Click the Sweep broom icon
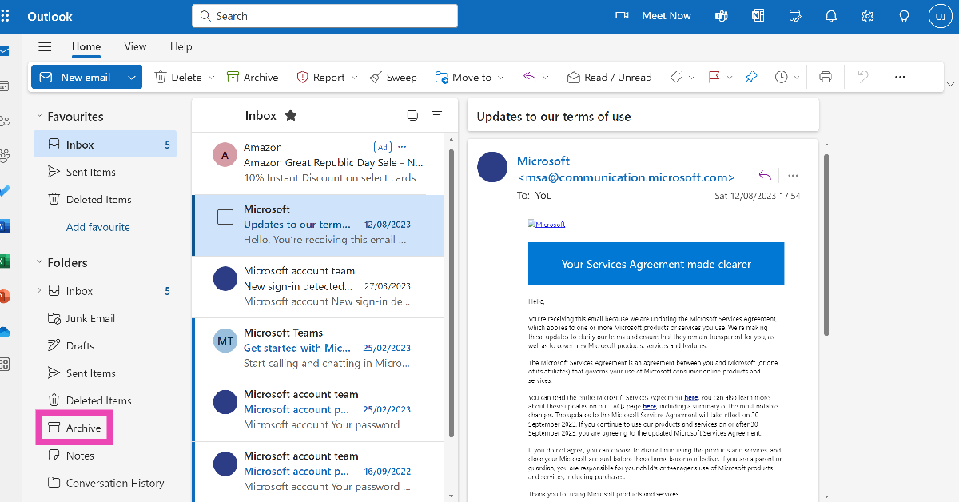 click(x=376, y=78)
